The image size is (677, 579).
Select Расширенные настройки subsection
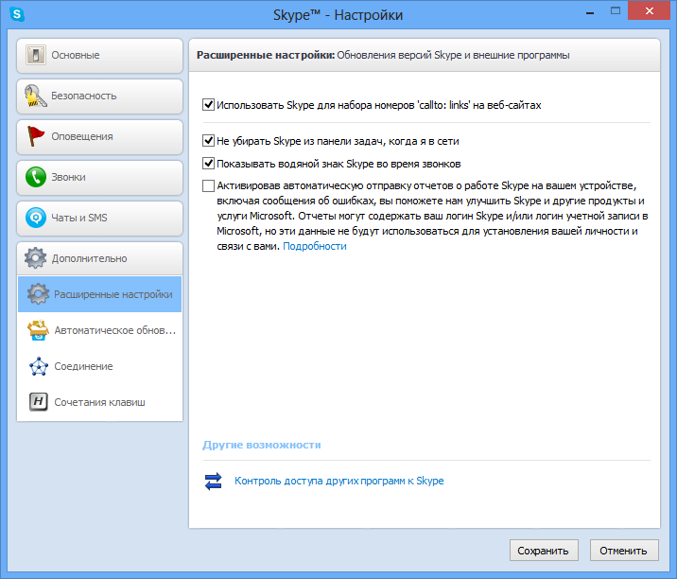pyautogui.click(x=99, y=294)
